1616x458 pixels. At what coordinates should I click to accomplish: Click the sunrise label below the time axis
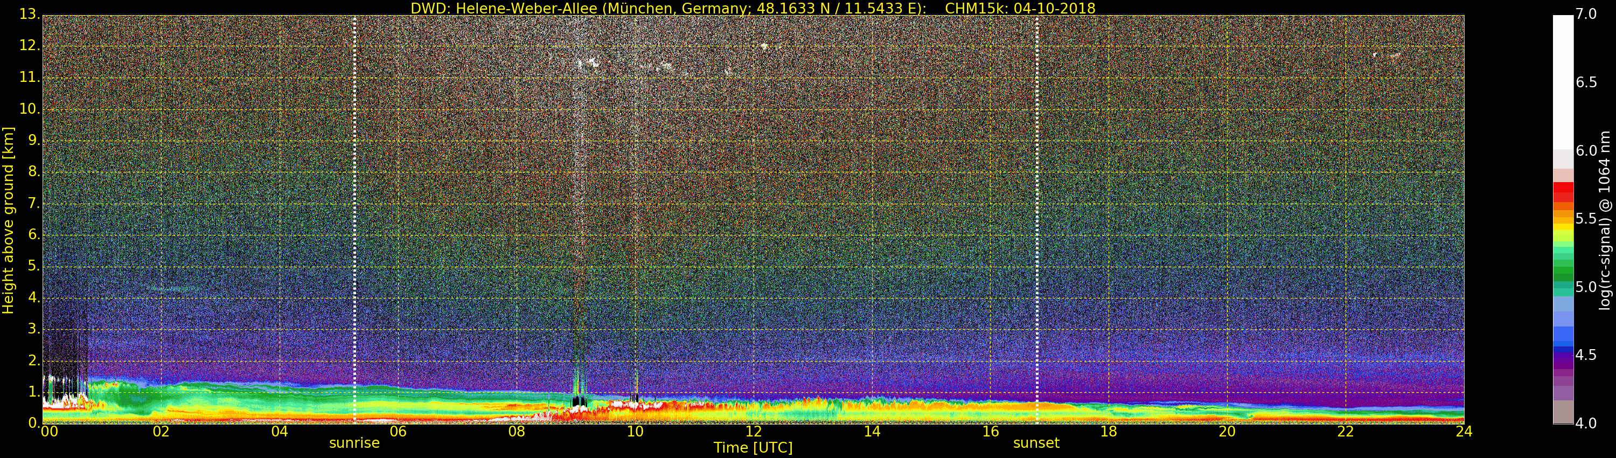[x=354, y=443]
